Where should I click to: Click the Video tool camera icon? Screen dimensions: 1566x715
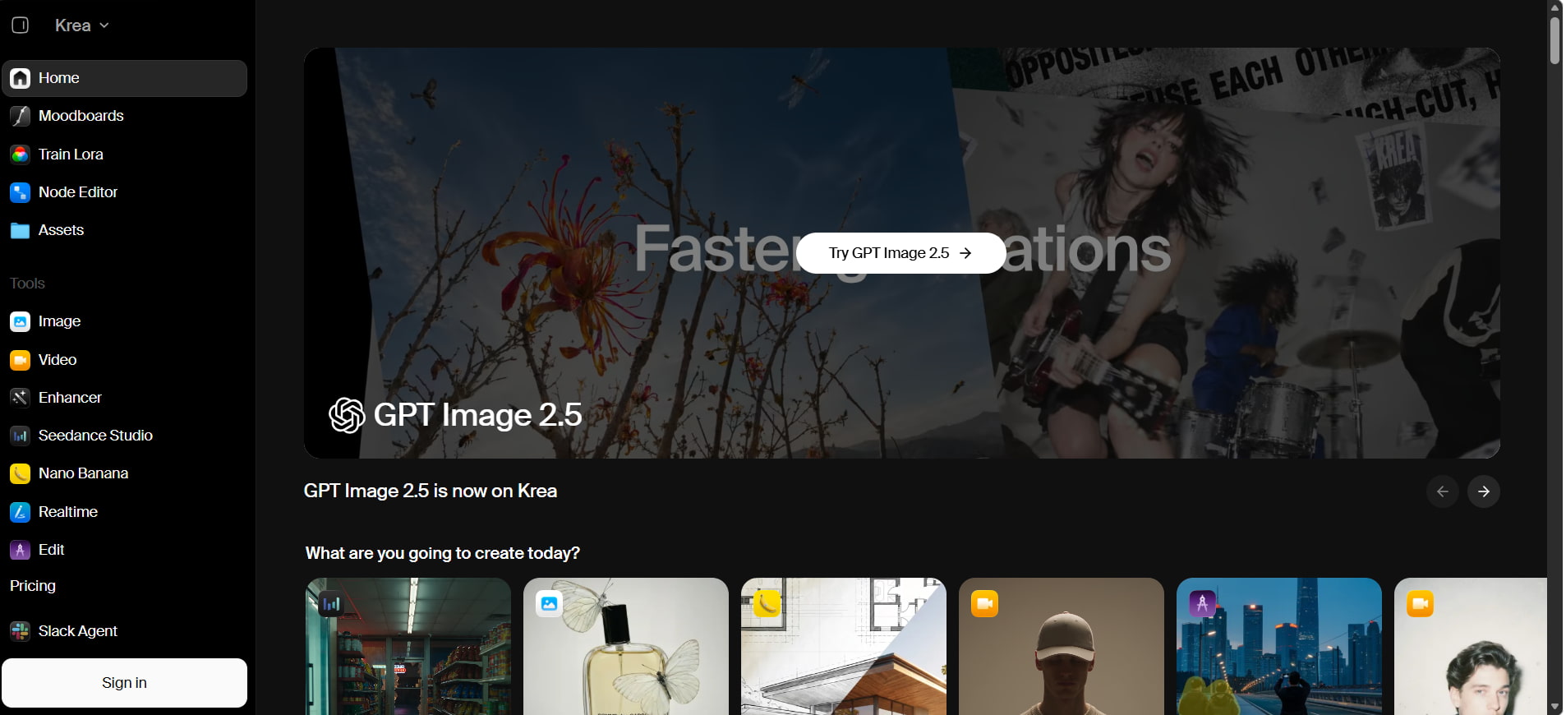click(21, 360)
